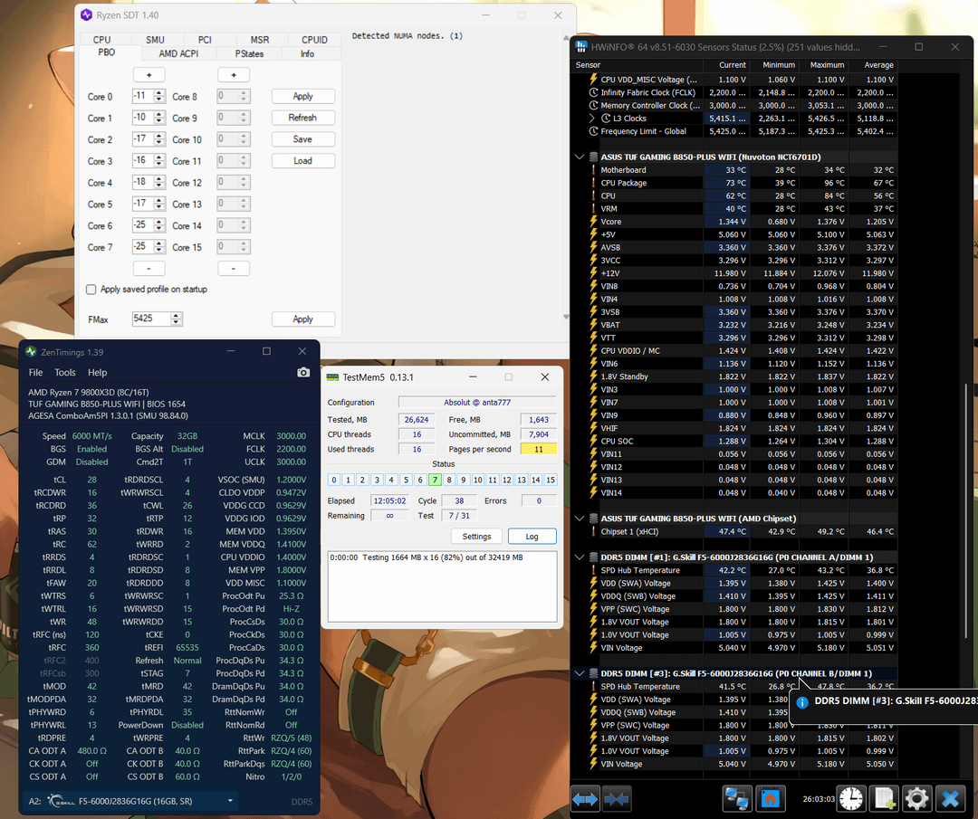The height and width of the screenshot is (819, 978).
Task: Click the Ryzen SDT purple title icon
Action: [x=87, y=15]
